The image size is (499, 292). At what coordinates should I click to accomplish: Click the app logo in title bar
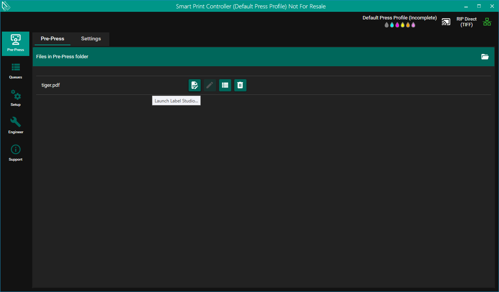(6, 6)
